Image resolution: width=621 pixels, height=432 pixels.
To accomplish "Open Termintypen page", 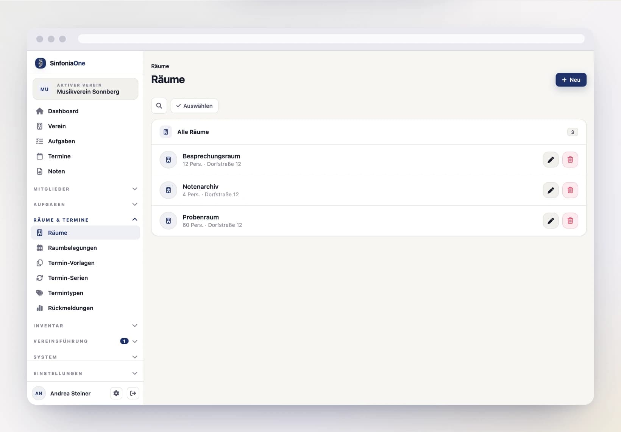I will (x=86, y=293).
